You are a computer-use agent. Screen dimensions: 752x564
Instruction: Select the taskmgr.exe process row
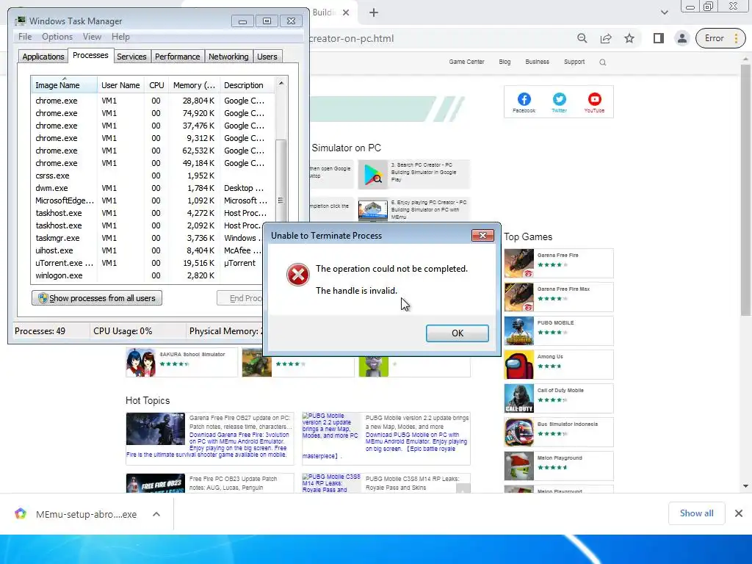click(148, 238)
